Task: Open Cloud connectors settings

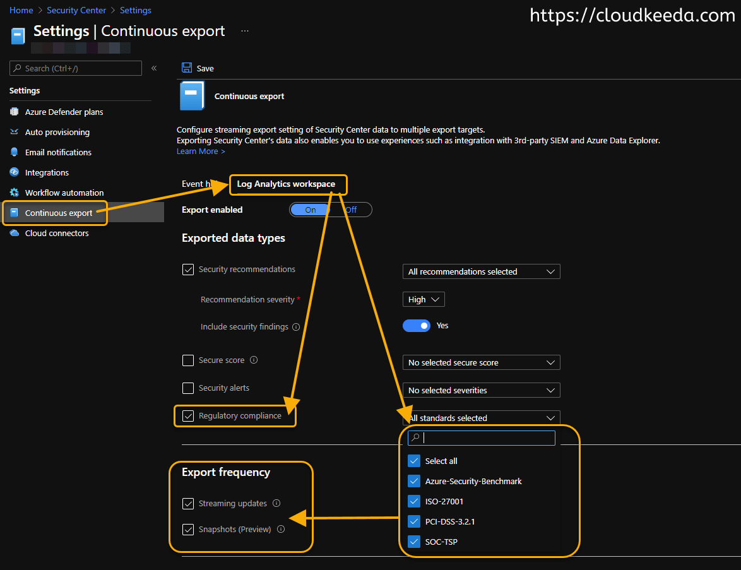Action: [x=57, y=233]
